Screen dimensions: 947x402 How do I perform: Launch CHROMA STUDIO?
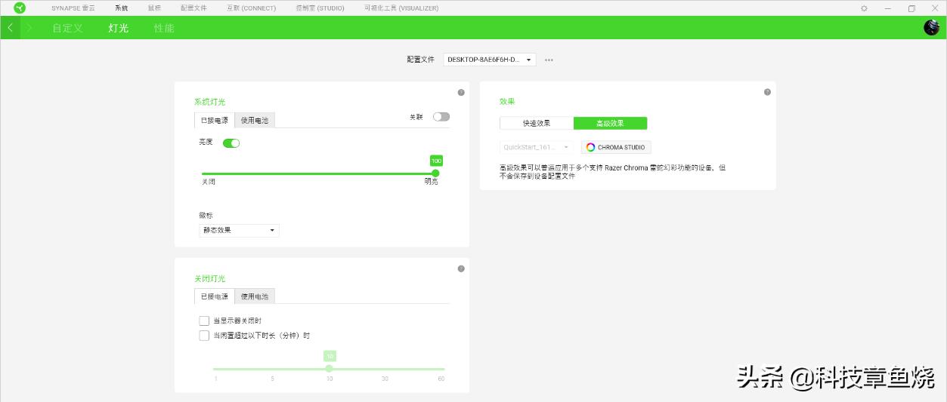point(616,147)
